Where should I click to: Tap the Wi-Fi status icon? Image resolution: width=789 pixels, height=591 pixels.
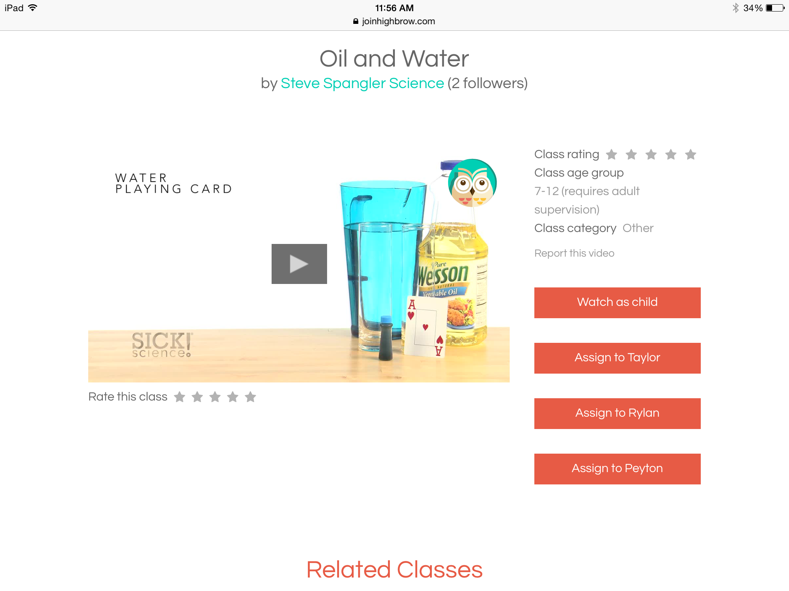[33, 8]
